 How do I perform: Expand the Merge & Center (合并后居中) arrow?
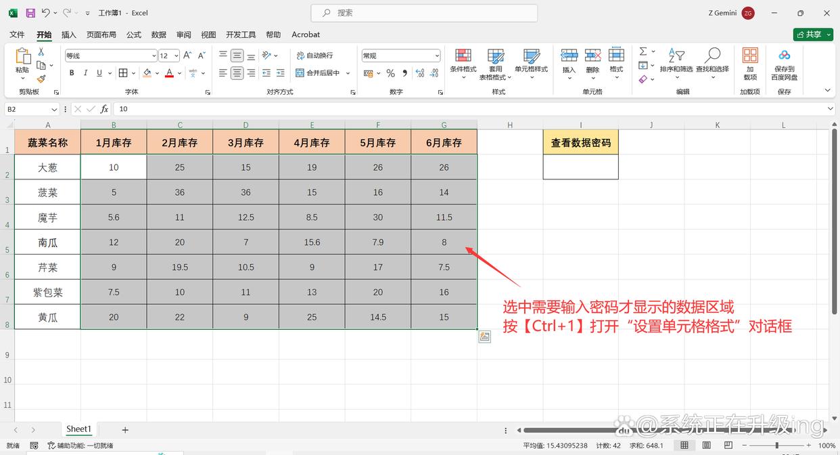tap(348, 73)
